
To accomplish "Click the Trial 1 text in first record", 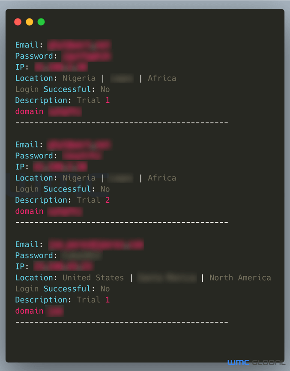I will [x=93, y=100].
